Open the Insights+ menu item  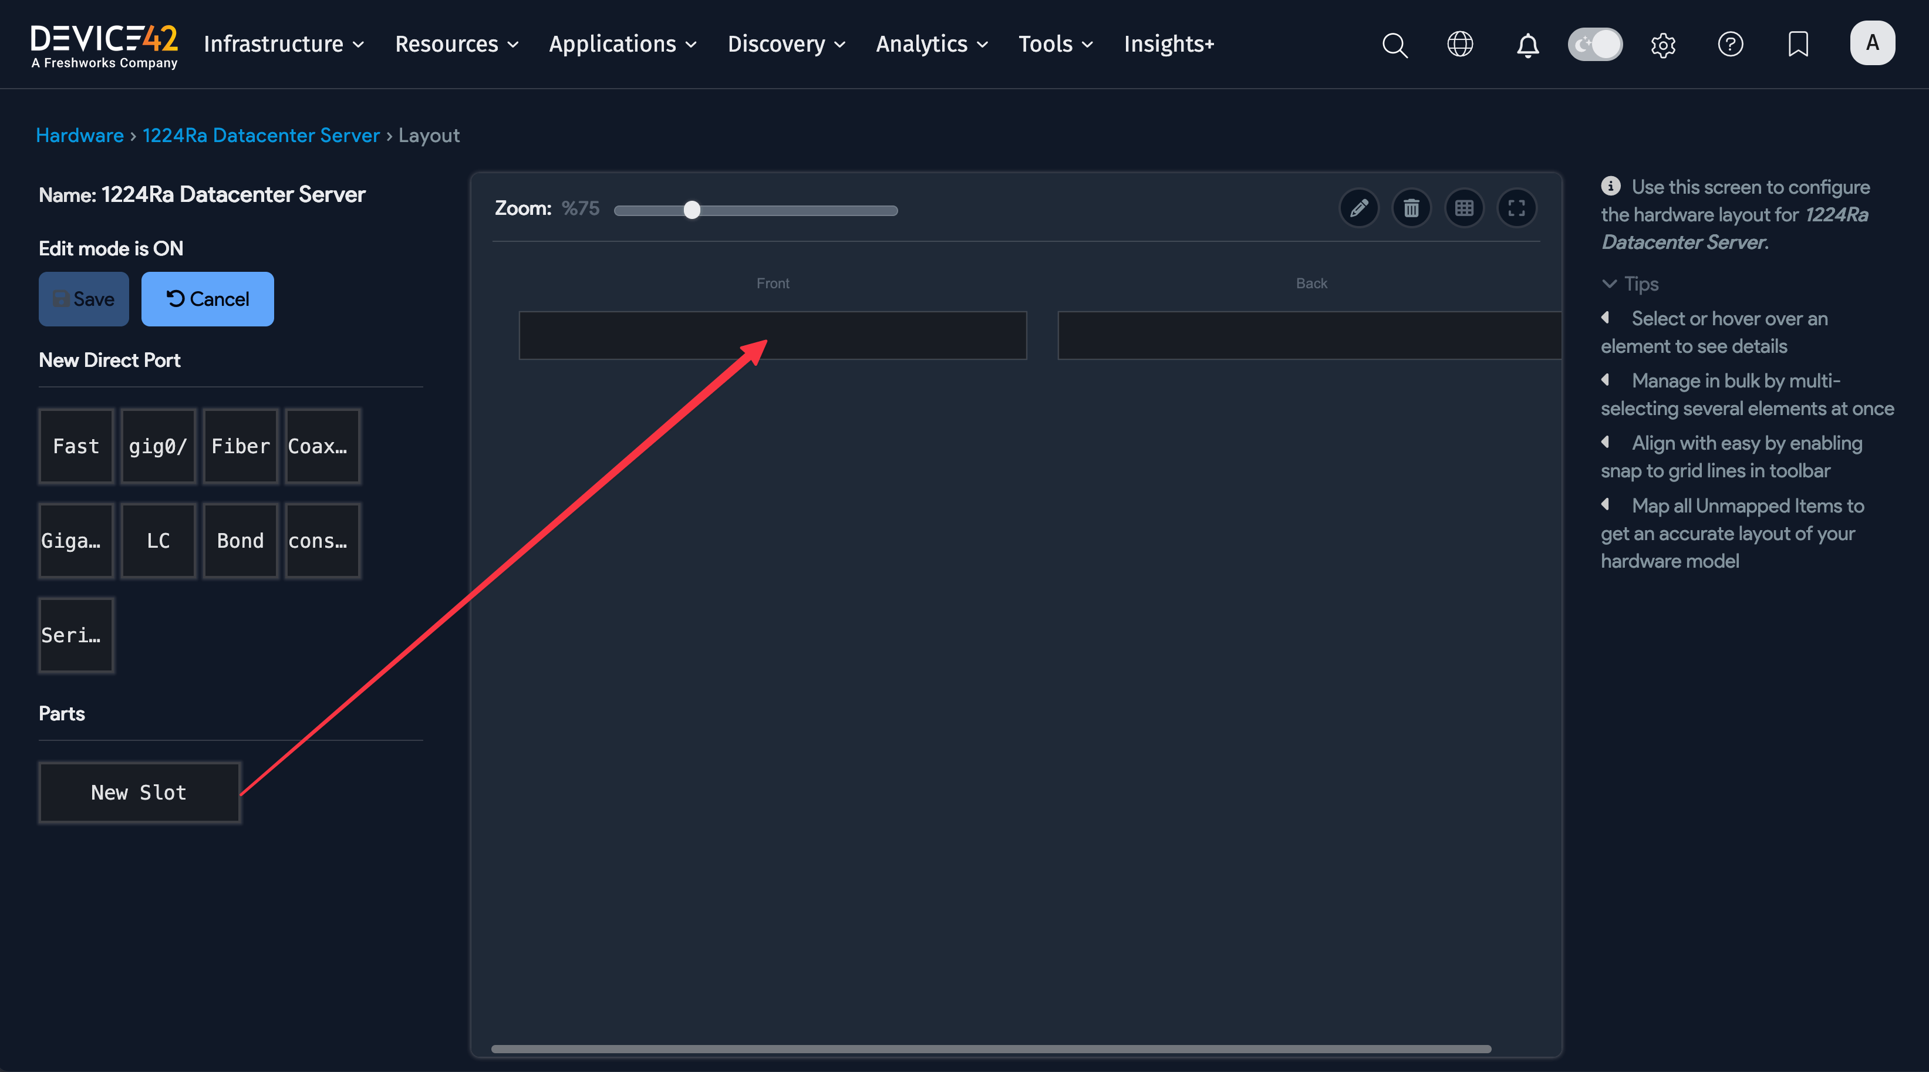pos(1168,44)
